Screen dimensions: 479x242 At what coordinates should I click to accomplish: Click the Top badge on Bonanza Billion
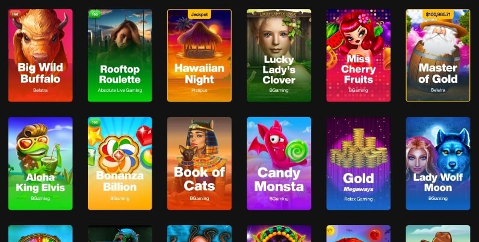(x=94, y=123)
